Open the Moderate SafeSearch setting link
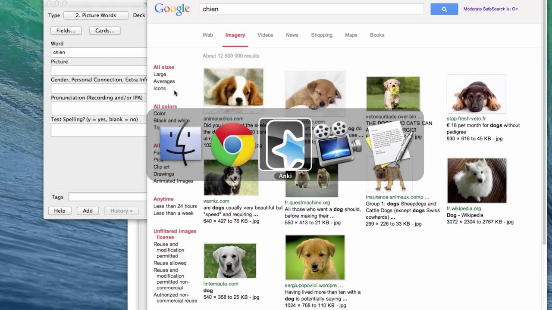The width and height of the screenshot is (552, 310). coord(490,9)
